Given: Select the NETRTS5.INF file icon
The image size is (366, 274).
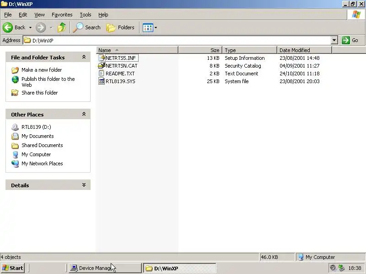Looking at the screenshot, I should [101, 58].
